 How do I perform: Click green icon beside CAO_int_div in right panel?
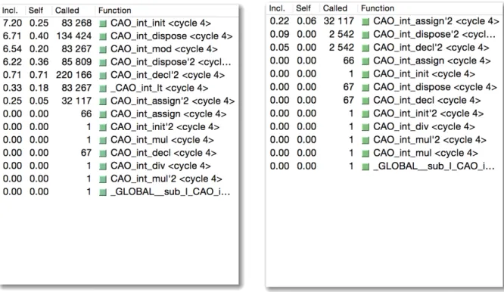coord(366,127)
